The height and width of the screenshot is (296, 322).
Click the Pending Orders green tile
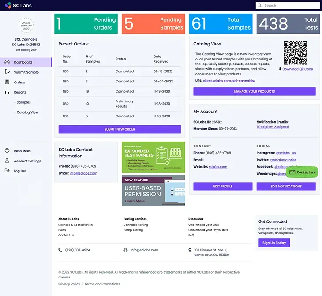pos(86,24)
